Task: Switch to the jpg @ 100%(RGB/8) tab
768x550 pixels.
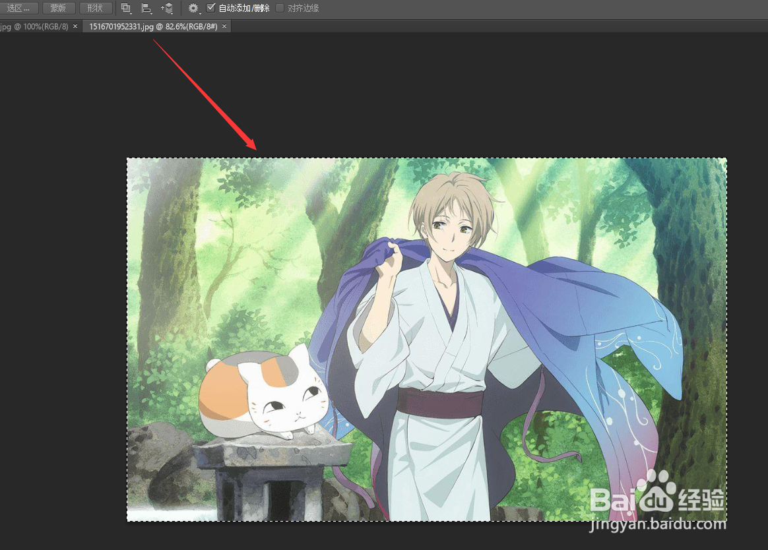Action: pyautogui.click(x=34, y=26)
